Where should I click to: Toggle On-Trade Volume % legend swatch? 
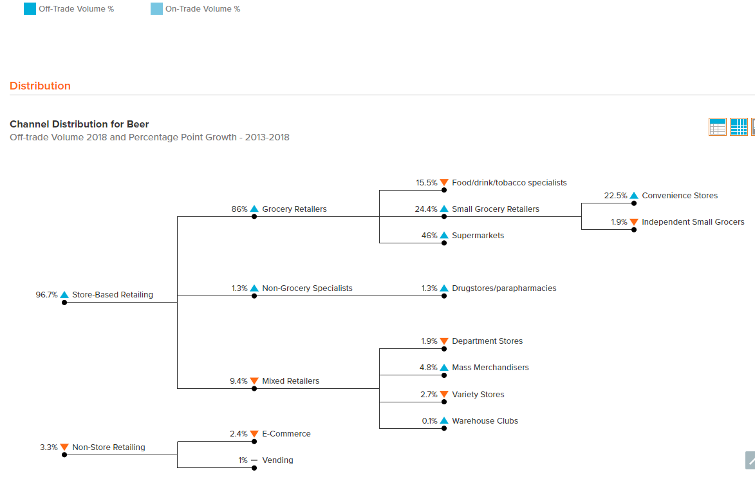(x=156, y=8)
